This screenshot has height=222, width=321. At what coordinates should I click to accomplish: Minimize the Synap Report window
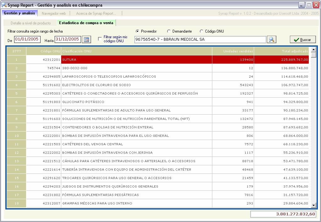click(302, 5)
